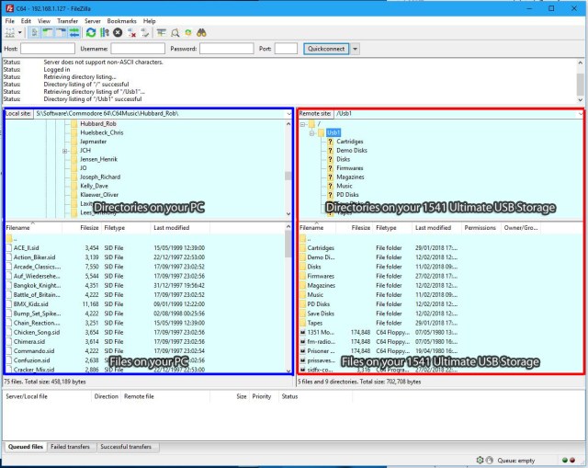Disconnect from the current server
Image resolution: width=588 pixels, height=468 pixels.
click(x=131, y=33)
